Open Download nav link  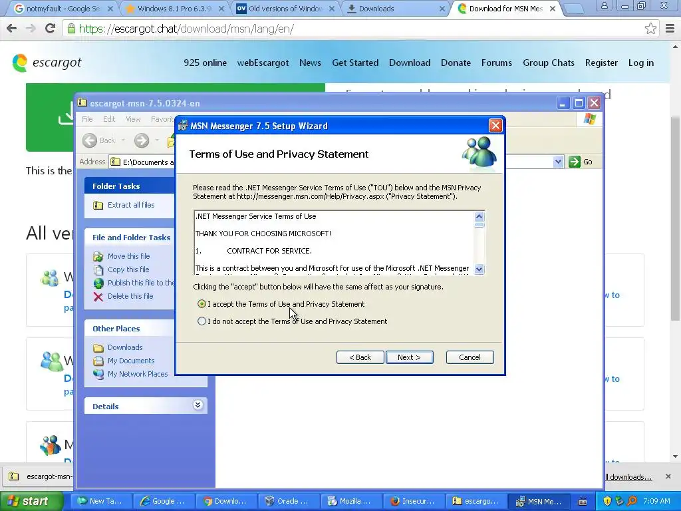click(410, 63)
